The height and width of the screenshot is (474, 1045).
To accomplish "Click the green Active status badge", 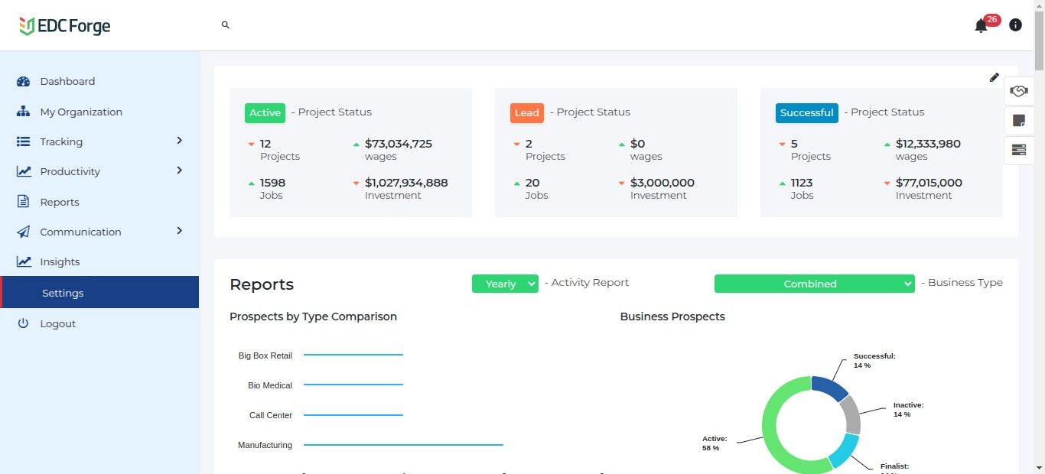I will [265, 112].
